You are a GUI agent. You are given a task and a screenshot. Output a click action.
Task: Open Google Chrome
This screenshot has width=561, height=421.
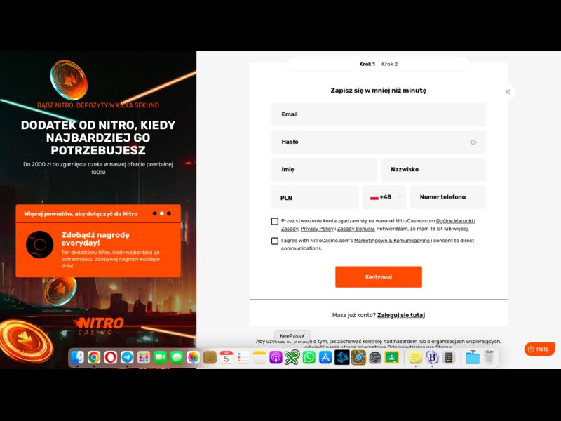pyautogui.click(x=93, y=358)
